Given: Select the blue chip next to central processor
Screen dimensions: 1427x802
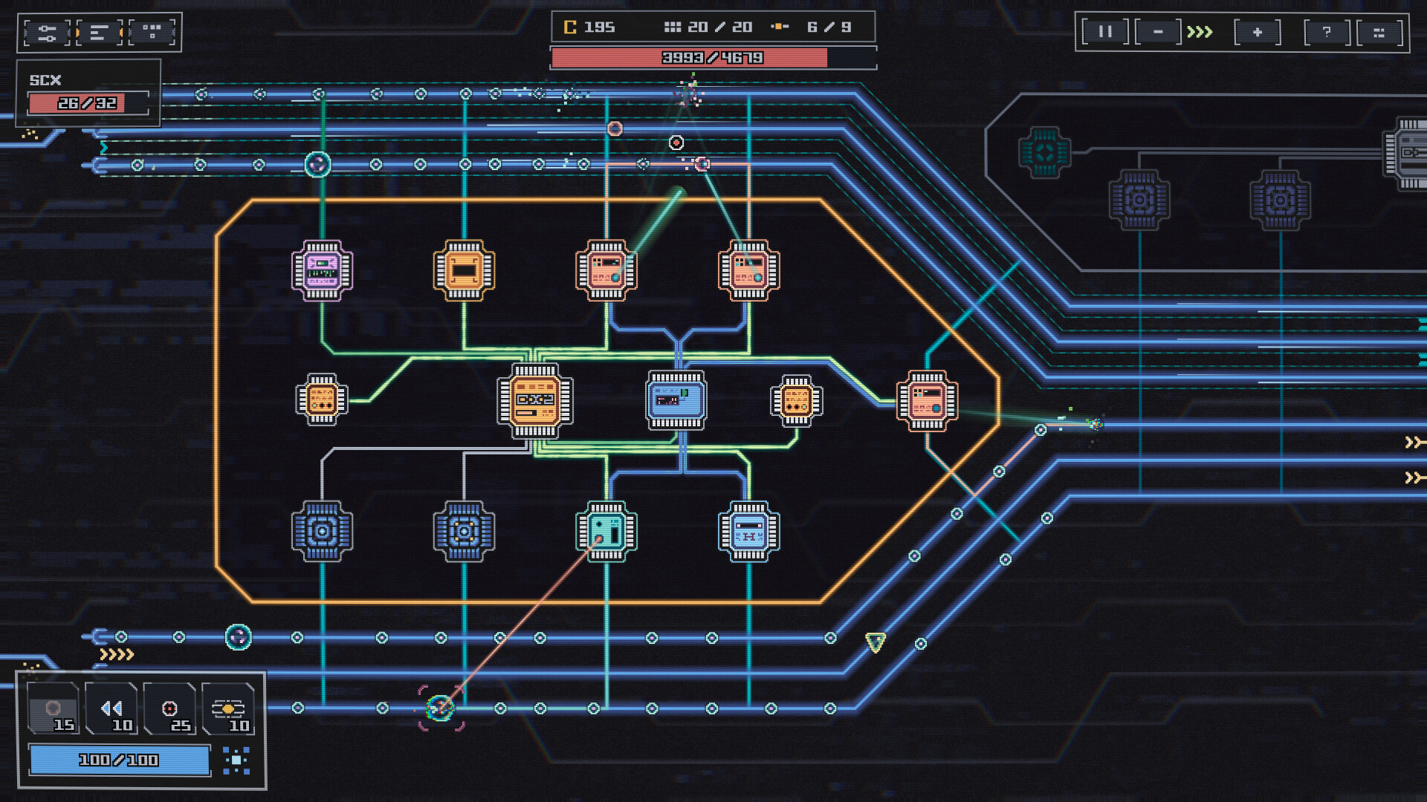Looking at the screenshot, I should click(676, 401).
